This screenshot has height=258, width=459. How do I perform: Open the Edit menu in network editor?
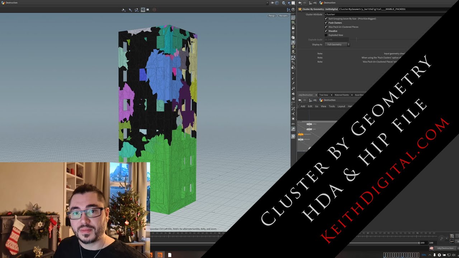pyautogui.click(x=310, y=106)
